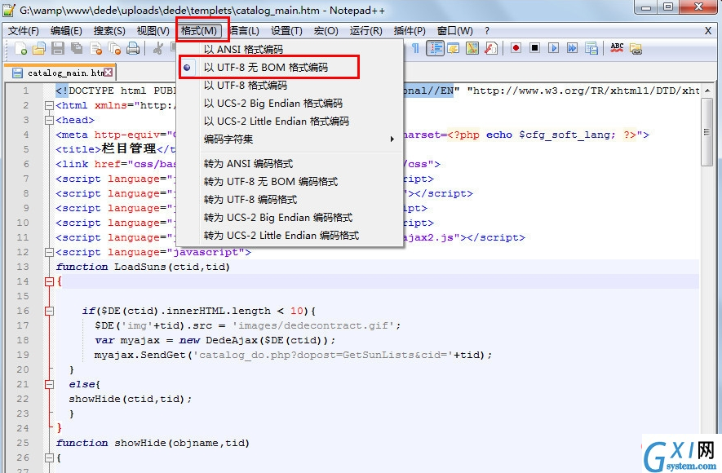Screen dimensions: 722x473
Task: Click the vertical scrollbar thumb
Action: point(706,131)
